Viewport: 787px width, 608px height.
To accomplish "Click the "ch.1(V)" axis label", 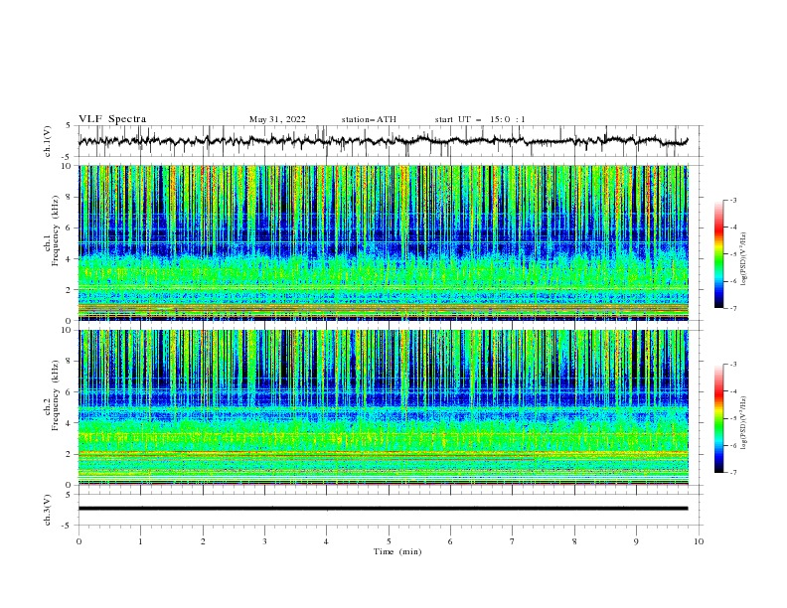I will (48, 141).
